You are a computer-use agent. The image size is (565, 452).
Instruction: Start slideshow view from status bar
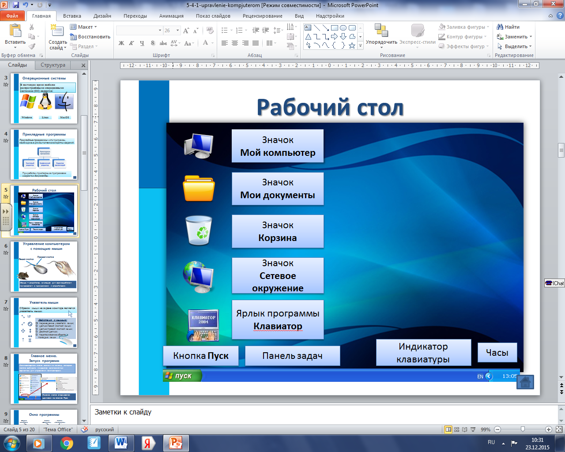pyautogui.click(x=473, y=429)
